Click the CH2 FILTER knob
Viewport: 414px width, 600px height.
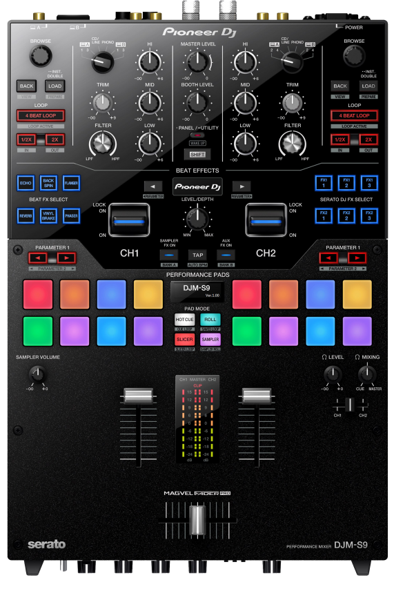pos(292,144)
